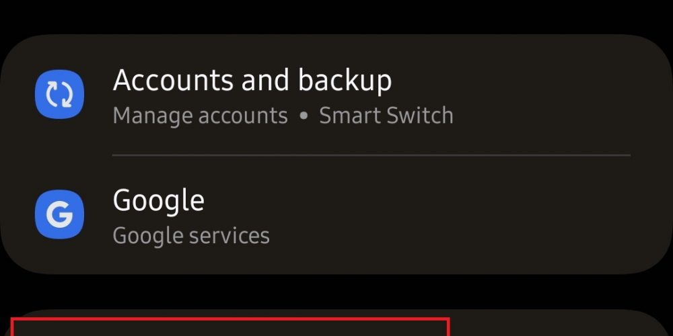Open the Google settings entry title

[x=159, y=200]
